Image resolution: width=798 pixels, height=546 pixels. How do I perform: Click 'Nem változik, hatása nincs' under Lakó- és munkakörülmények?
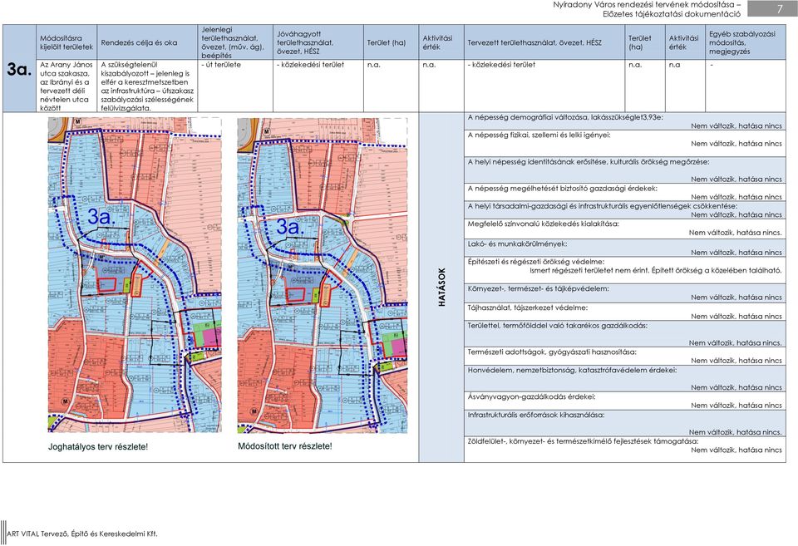[736, 252]
